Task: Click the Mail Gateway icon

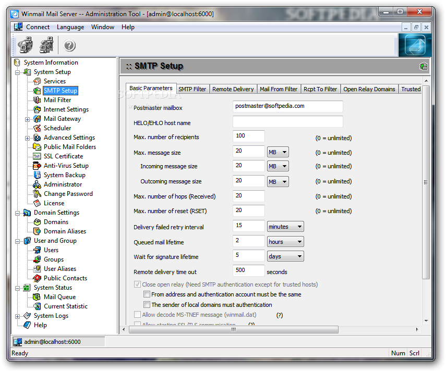Action: [37, 119]
